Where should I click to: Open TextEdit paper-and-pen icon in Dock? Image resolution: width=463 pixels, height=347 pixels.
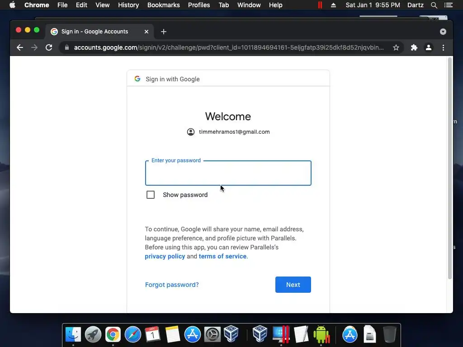(301, 334)
